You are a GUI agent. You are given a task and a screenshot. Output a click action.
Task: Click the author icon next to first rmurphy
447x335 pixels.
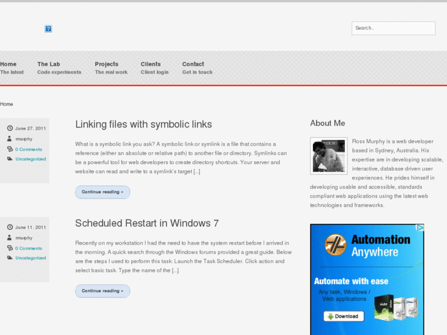pyautogui.click(x=10, y=139)
